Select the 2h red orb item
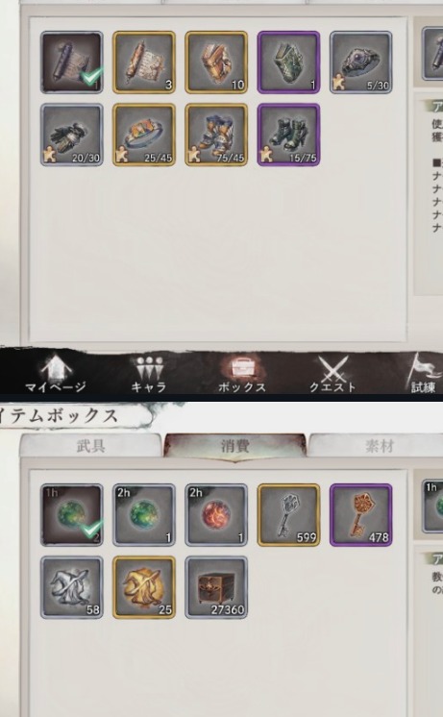 point(216,515)
